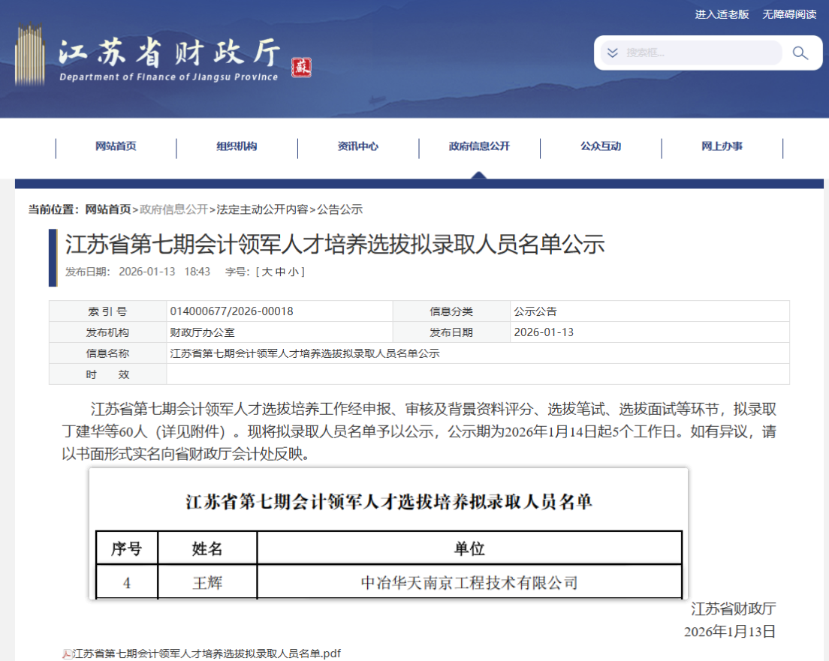Select the 资讯中心 navigation item

click(357, 146)
